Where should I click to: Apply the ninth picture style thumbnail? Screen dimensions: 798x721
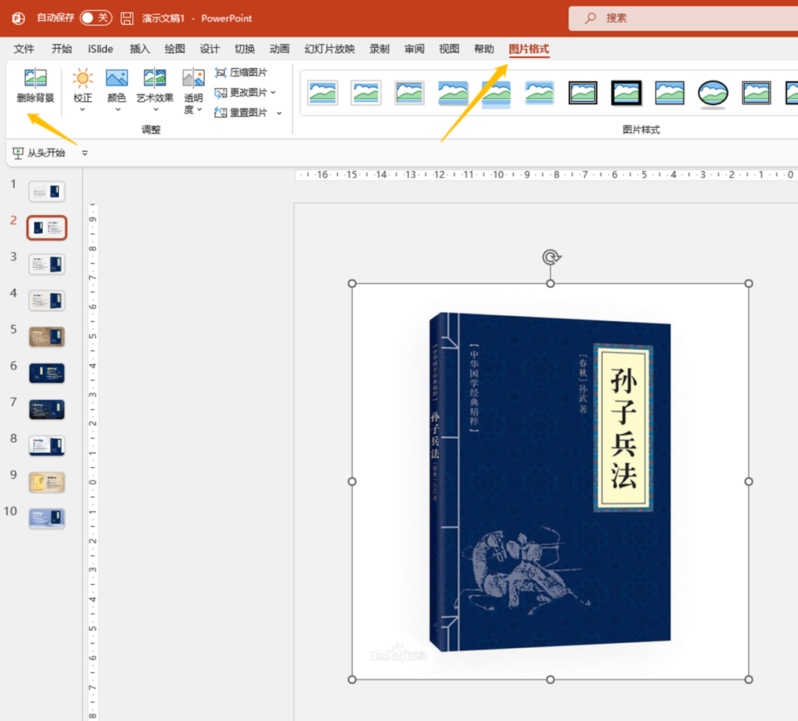[669, 93]
